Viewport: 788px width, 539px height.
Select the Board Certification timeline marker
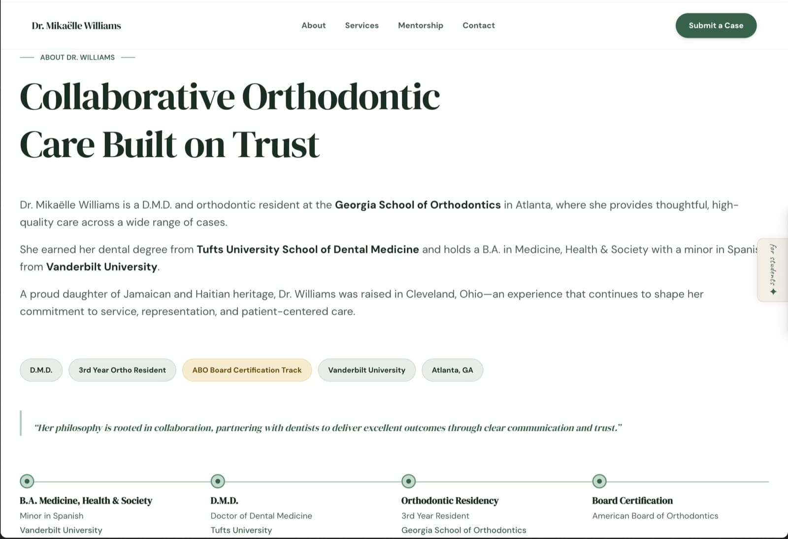click(599, 481)
